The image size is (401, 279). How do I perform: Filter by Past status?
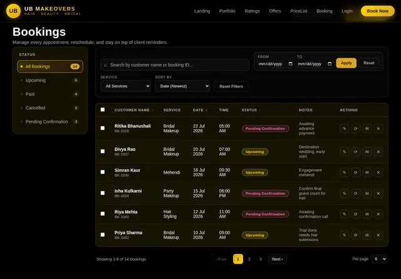click(x=50, y=94)
